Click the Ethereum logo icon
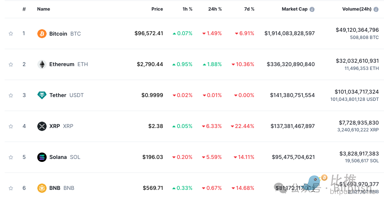Image resolution: width=384 pixels, height=203 pixels. [x=42, y=64]
